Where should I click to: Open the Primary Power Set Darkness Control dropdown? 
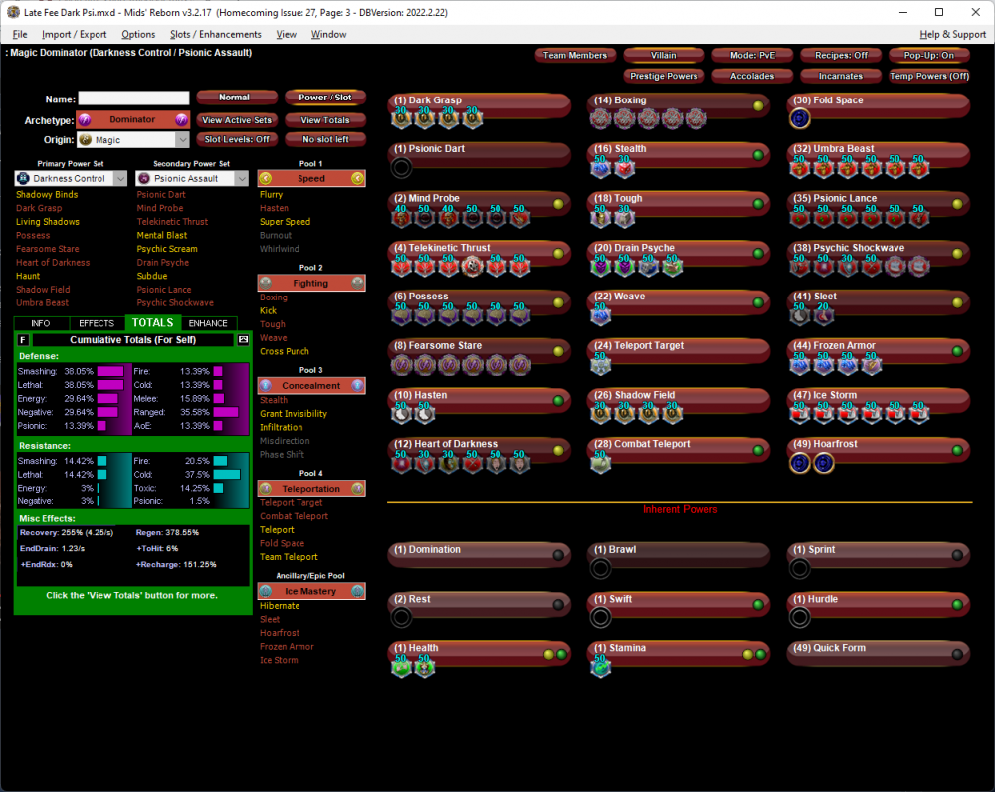(x=120, y=179)
